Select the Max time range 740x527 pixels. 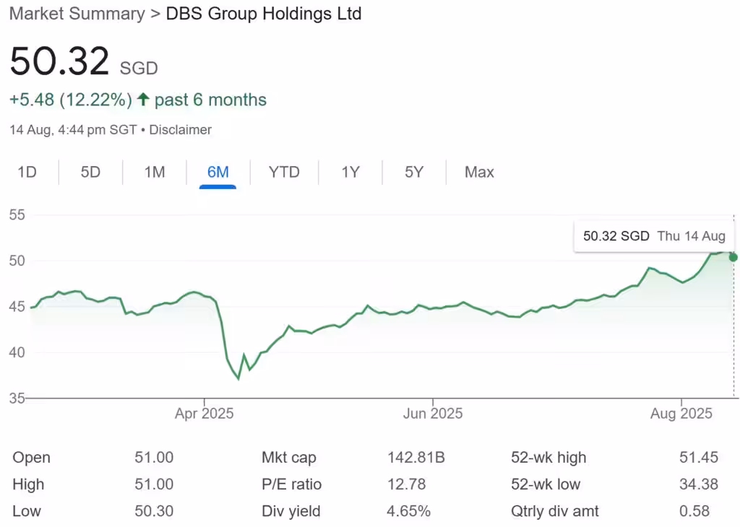(x=478, y=172)
